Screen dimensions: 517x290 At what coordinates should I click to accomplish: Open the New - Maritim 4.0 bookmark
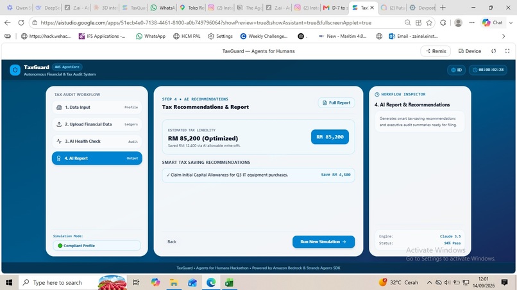pos(343,36)
